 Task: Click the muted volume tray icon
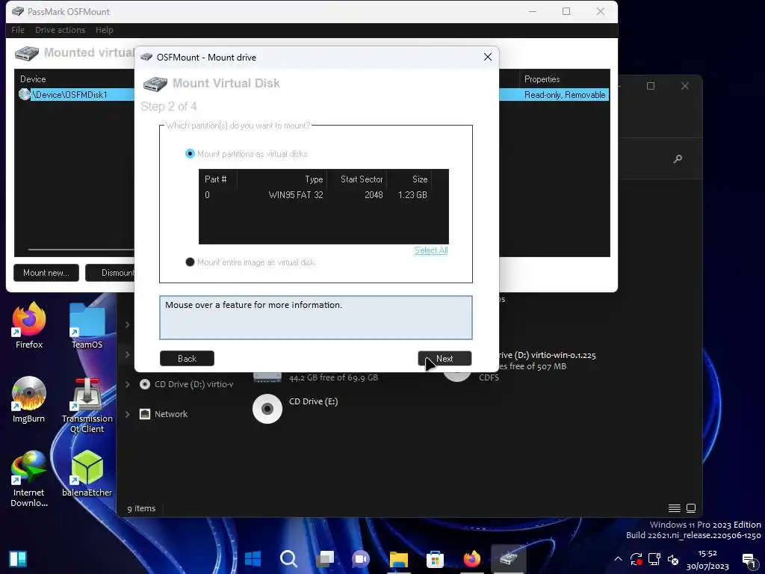(673, 559)
